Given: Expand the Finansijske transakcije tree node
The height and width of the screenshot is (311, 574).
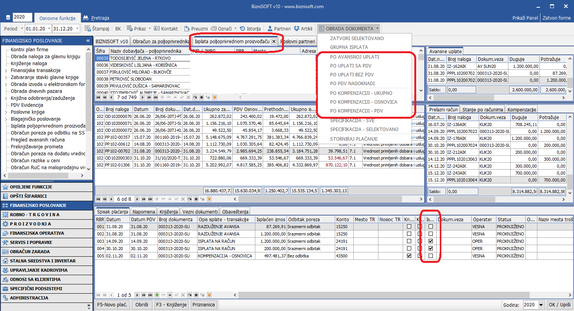Looking at the screenshot, I should click(x=6, y=71).
